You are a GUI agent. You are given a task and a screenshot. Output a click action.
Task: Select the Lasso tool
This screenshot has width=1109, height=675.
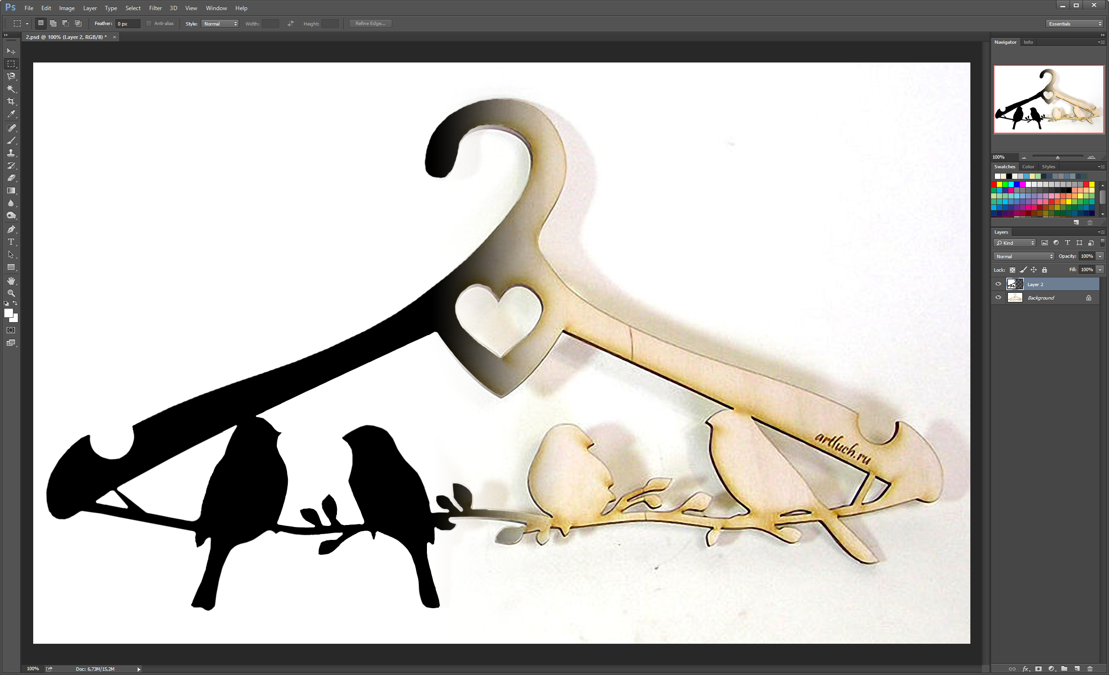pyautogui.click(x=11, y=76)
